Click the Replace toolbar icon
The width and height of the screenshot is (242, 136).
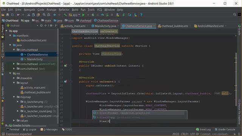49,15
